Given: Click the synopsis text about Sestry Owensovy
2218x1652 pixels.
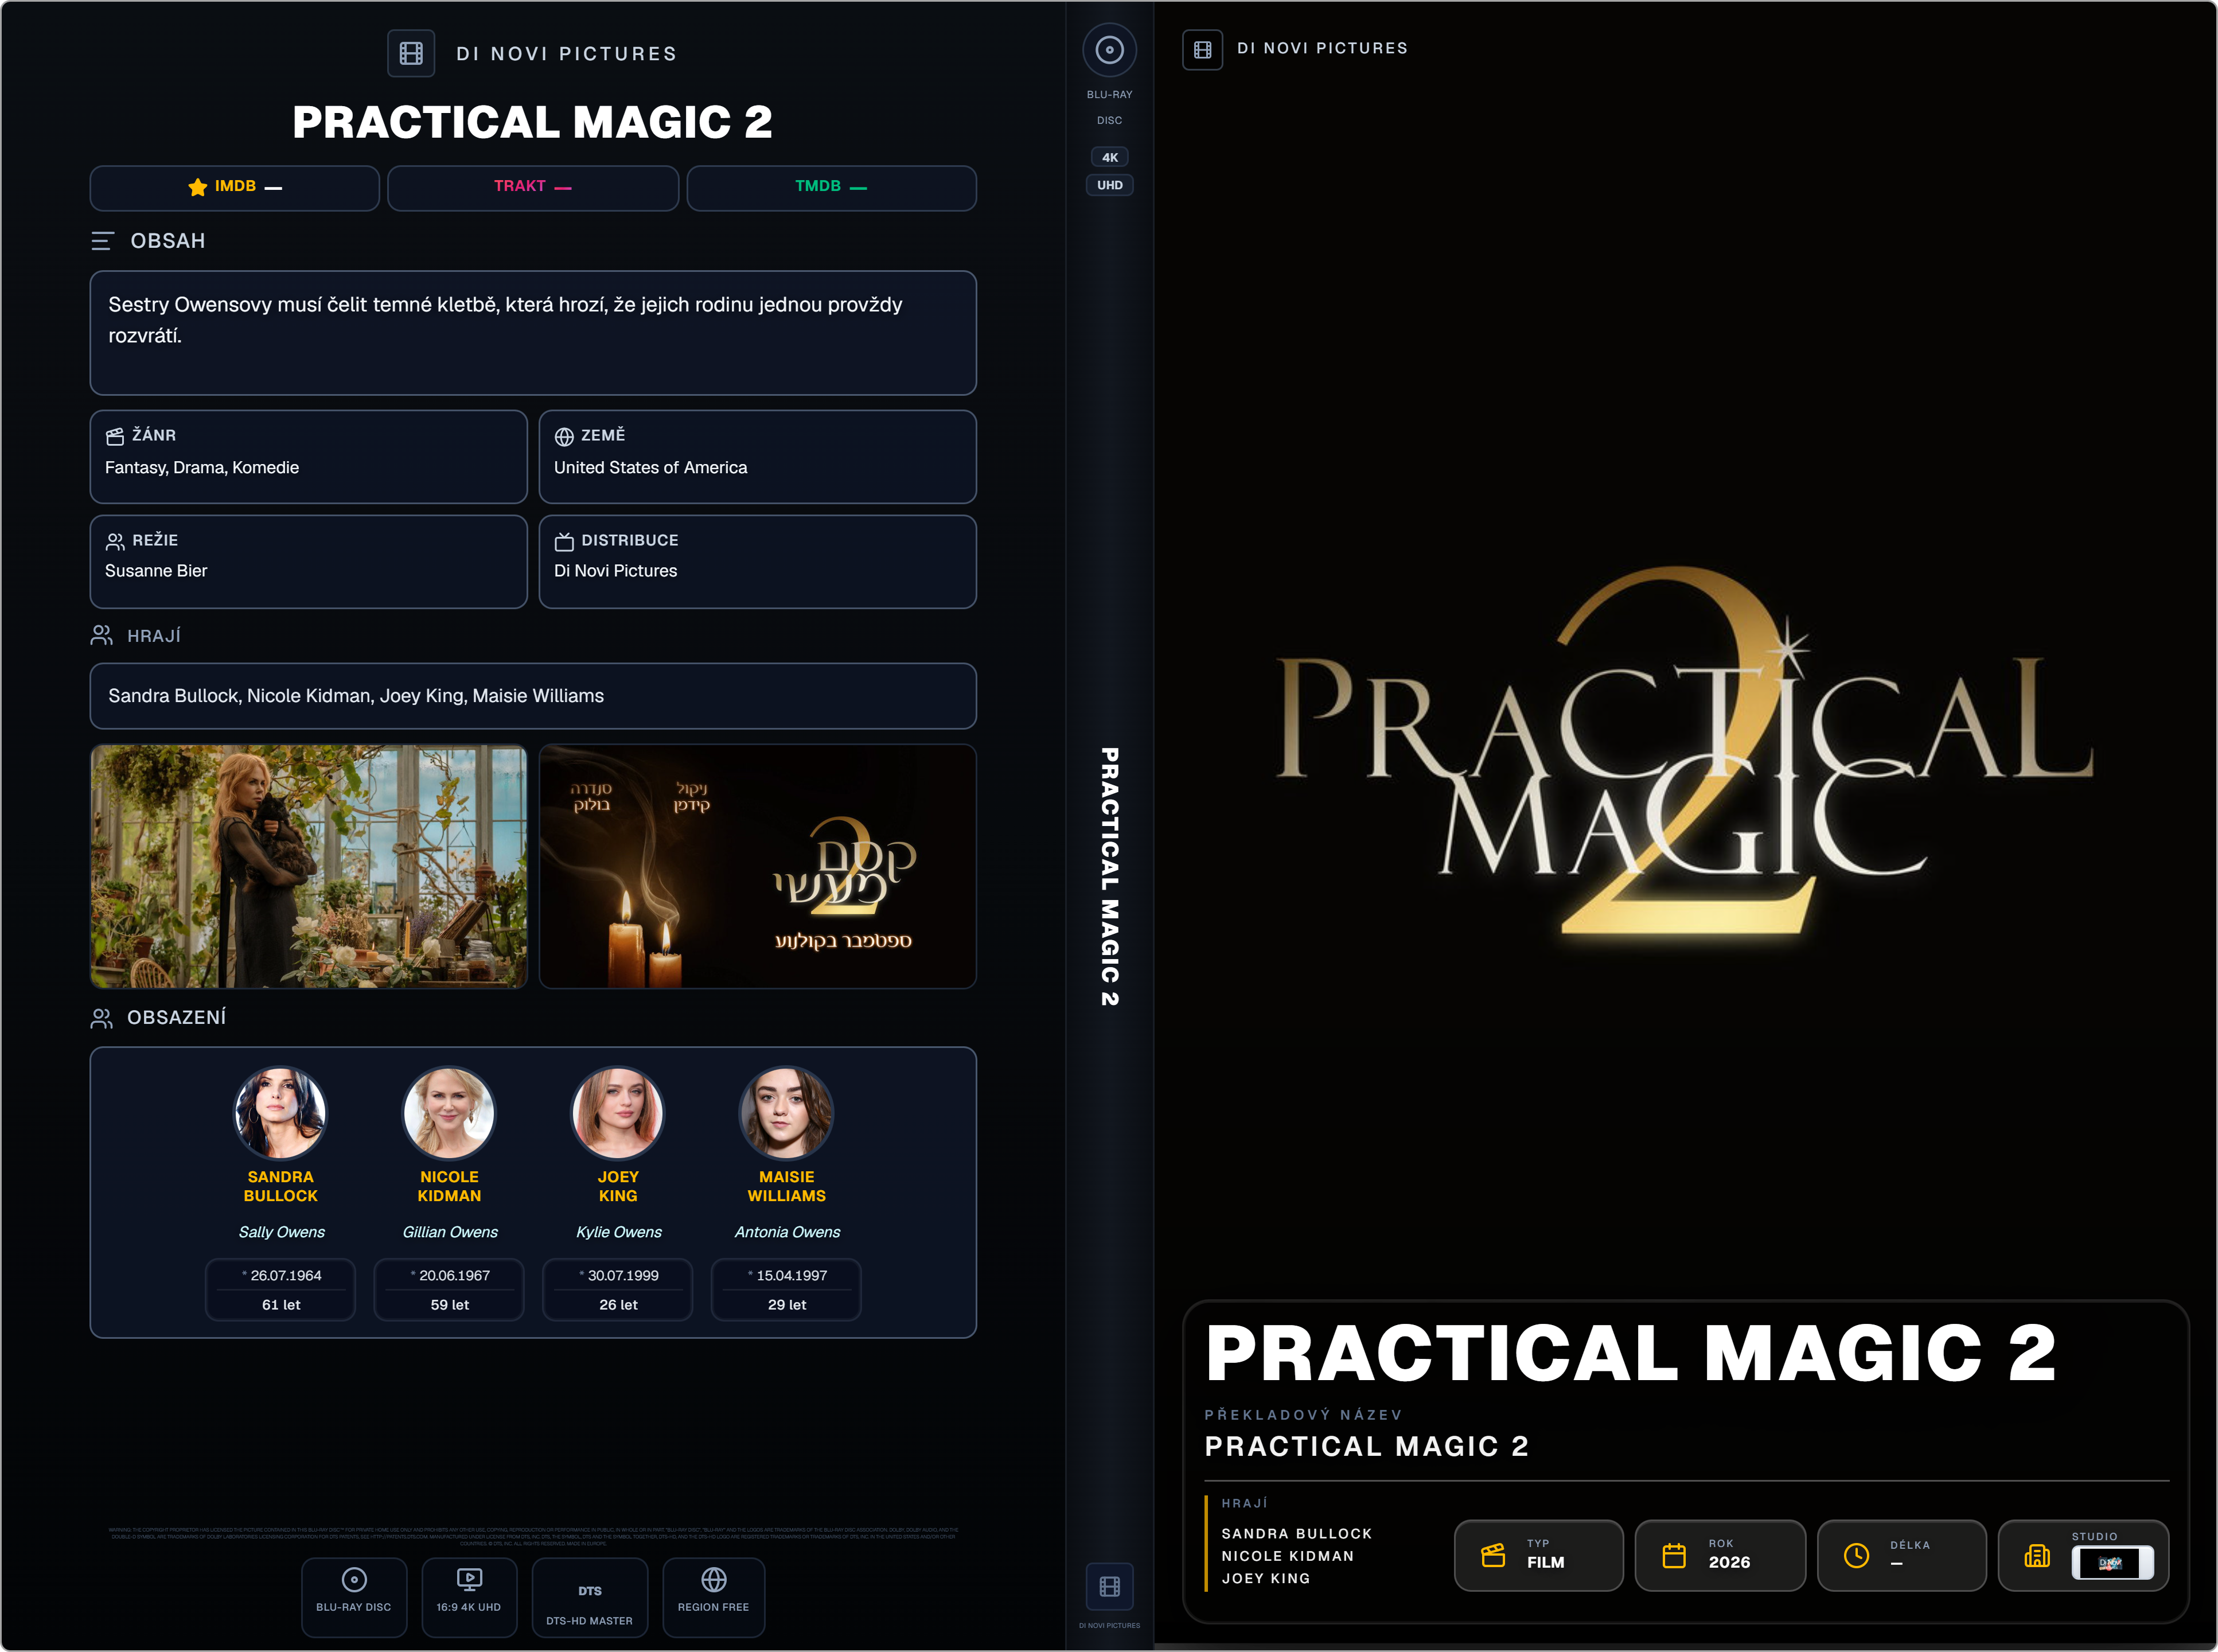Looking at the screenshot, I should 505,320.
